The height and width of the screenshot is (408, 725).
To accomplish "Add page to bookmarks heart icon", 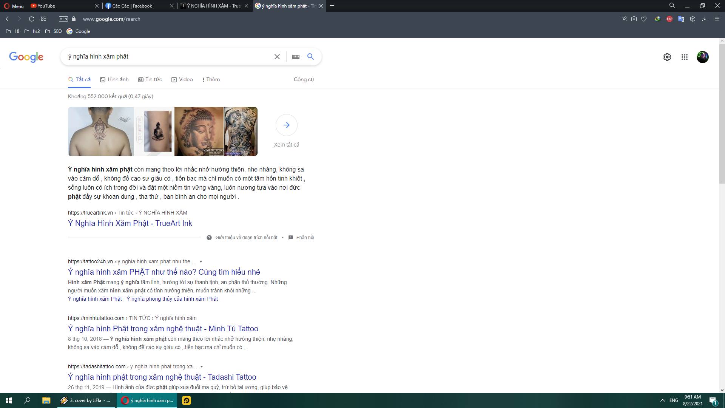I will [x=644, y=19].
